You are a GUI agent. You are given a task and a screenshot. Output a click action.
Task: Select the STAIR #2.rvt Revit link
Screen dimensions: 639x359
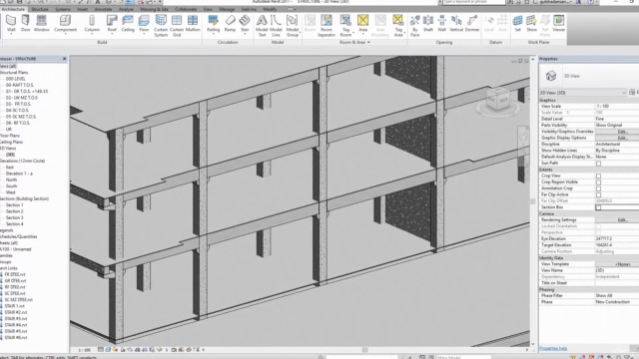(x=16, y=312)
